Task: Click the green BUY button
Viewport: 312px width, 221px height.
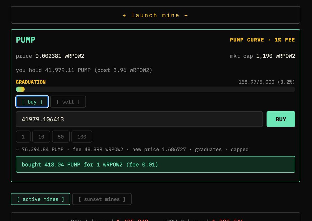Action: (x=281, y=119)
